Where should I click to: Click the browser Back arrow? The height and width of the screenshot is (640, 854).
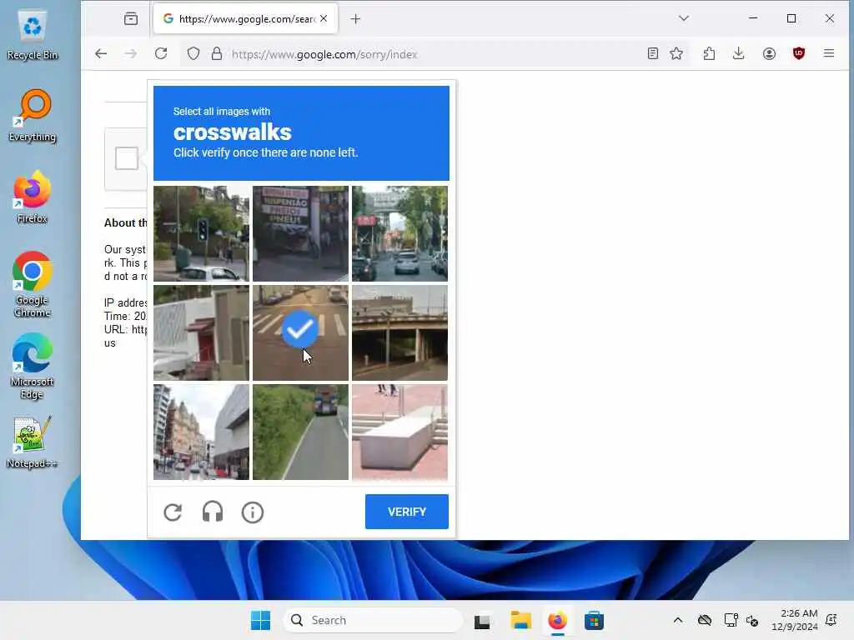click(x=101, y=54)
